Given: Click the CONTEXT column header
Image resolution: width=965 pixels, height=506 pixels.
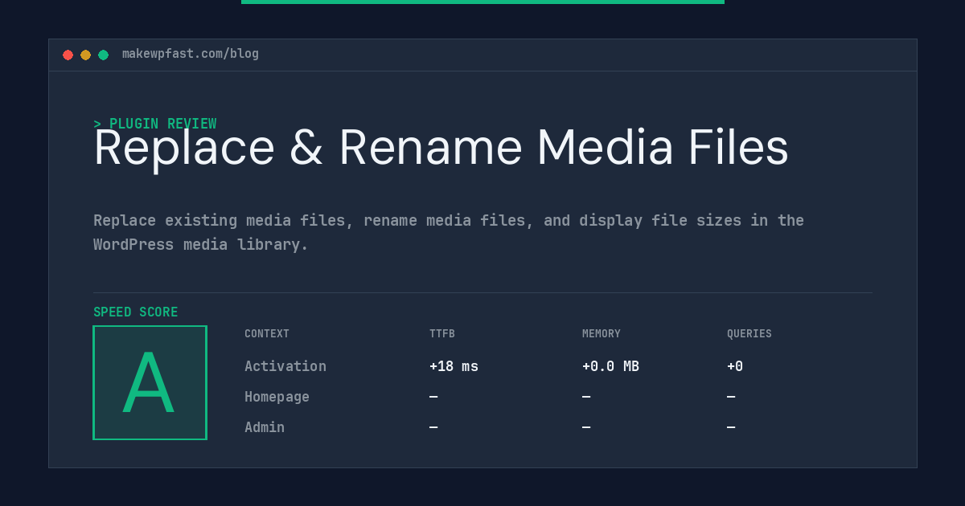Looking at the screenshot, I should (x=267, y=334).
